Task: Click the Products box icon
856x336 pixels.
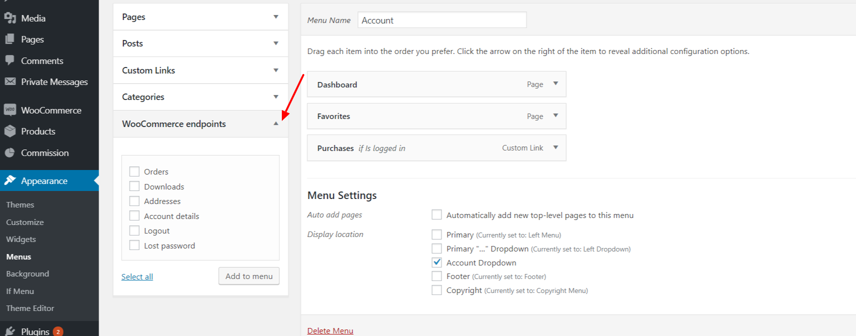Action: tap(10, 131)
